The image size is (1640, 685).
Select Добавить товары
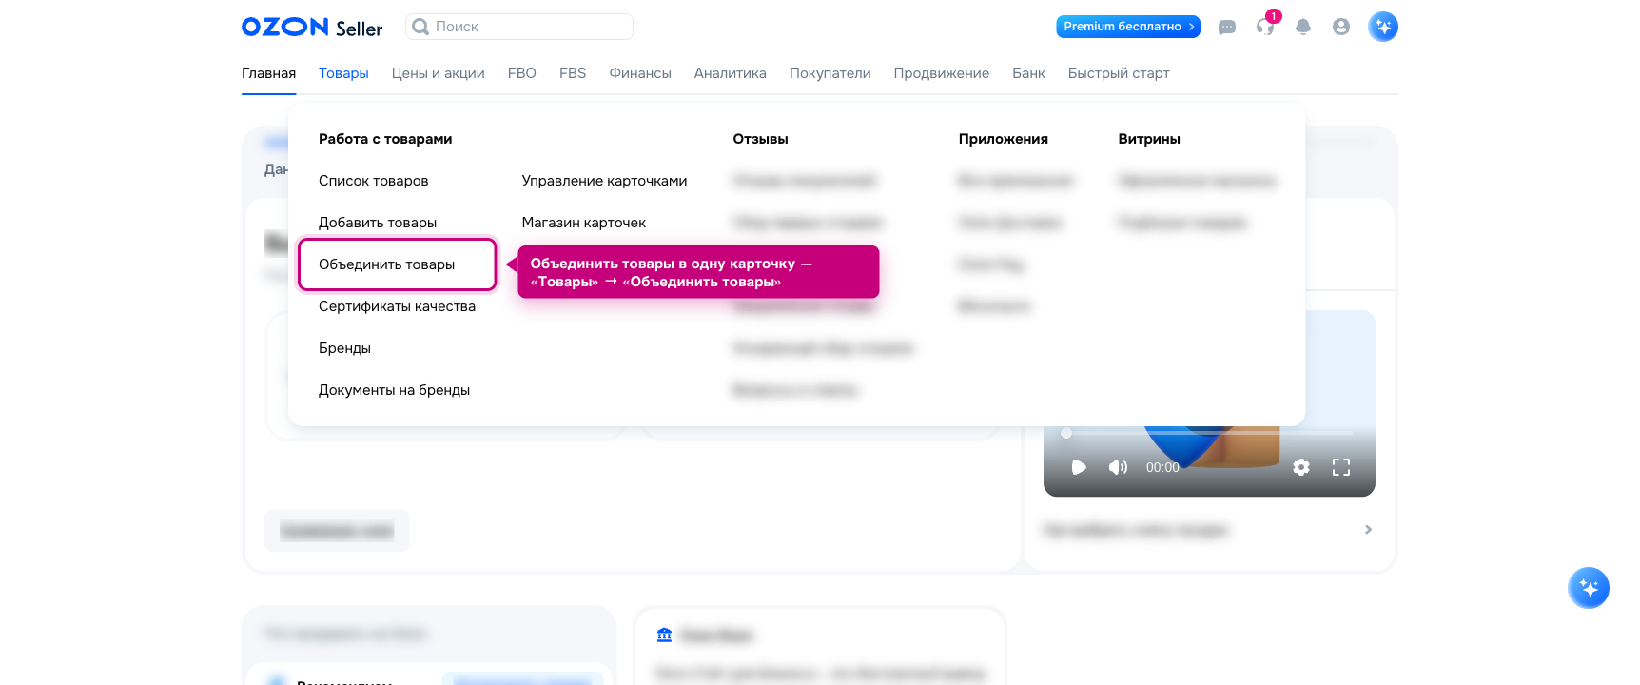(378, 223)
